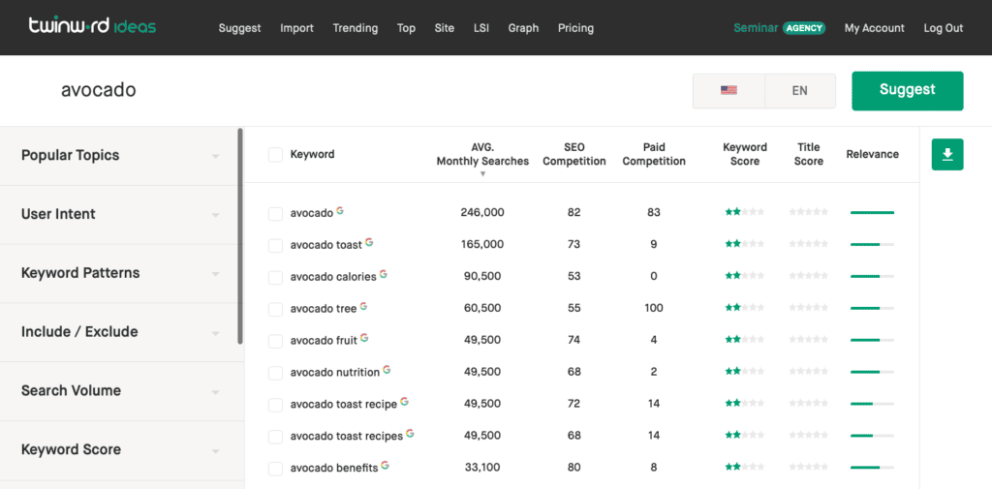Image resolution: width=992 pixels, height=489 pixels.
Task: Sort by SEO Competition column header
Action: 573,154
